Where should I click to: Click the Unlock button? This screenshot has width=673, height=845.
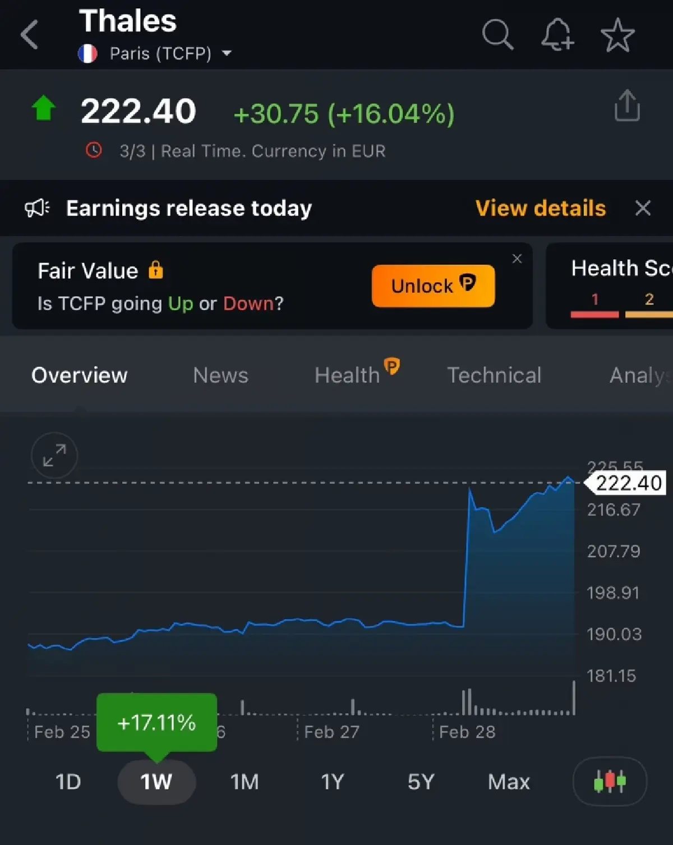pyautogui.click(x=433, y=286)
